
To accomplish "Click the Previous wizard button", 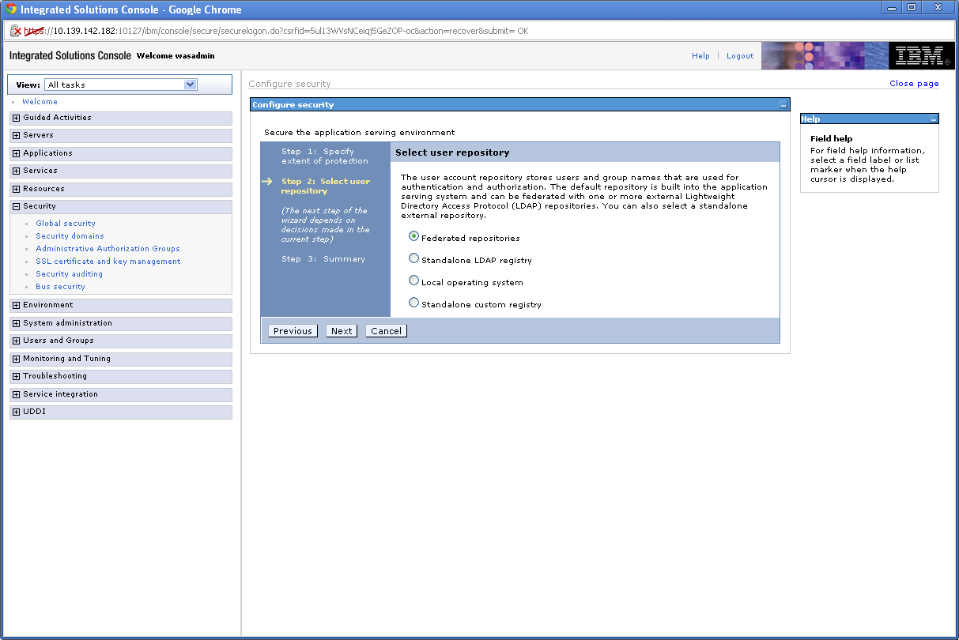I will point(293,331).
